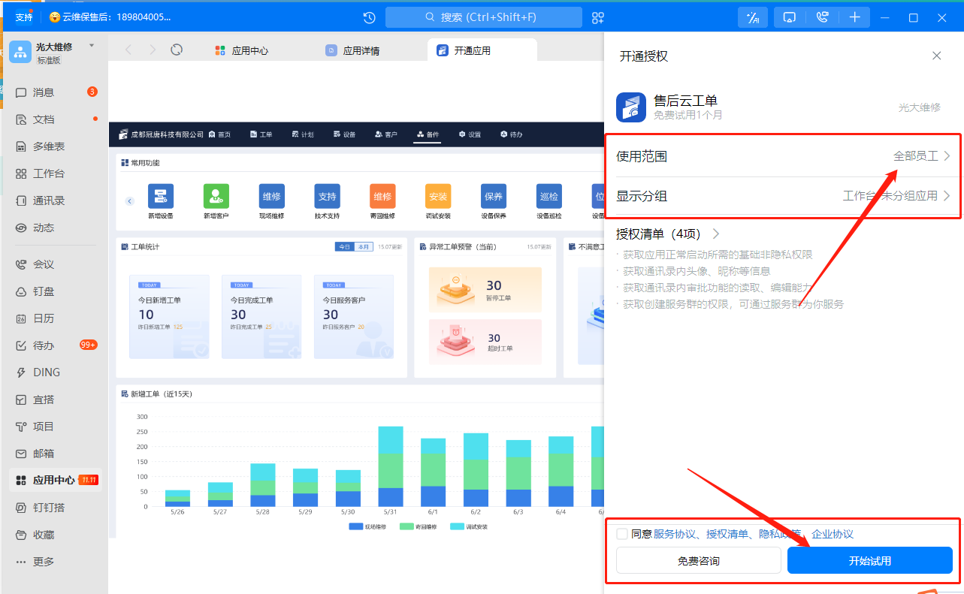Click the 现场维修 icon in preview
Image resolution: width=964 pixels, height=594 pixels.
point(272,196)
